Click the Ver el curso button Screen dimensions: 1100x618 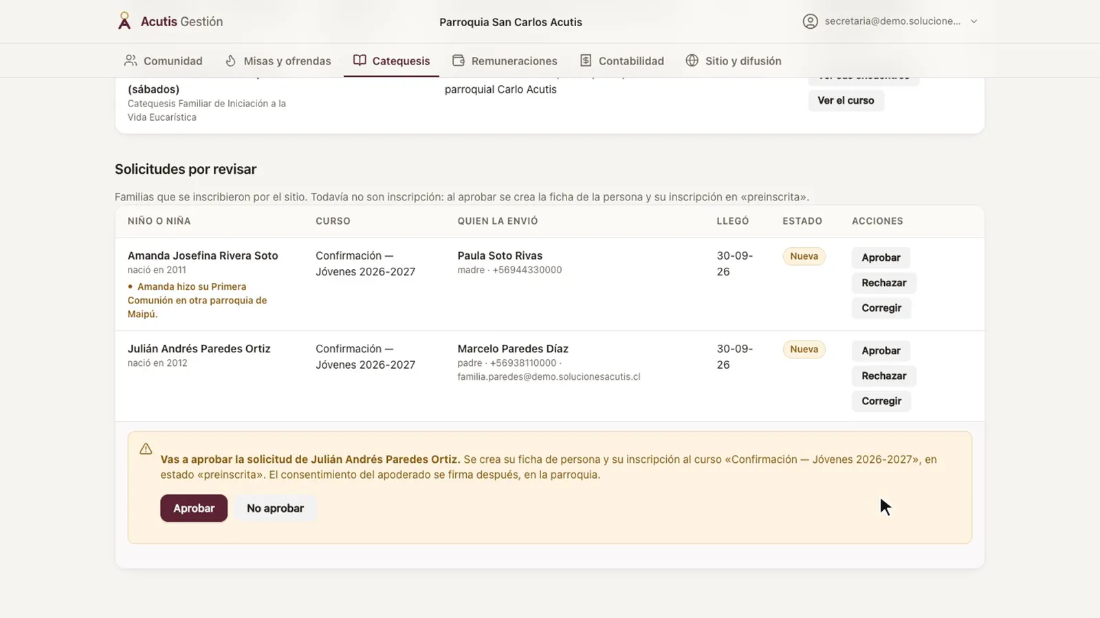846,100
